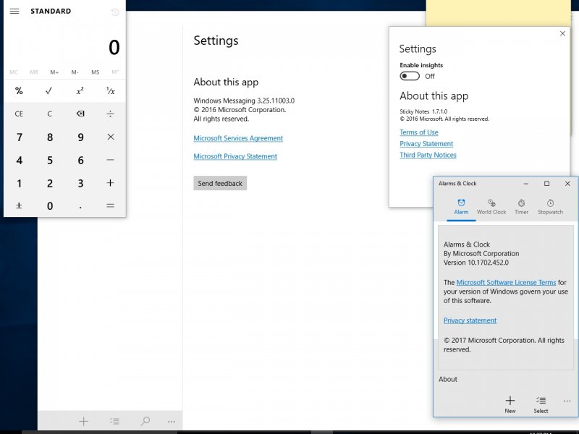Click the STANDARD mode title in Calculator
Screen dimensions: 579x434
[x=51, y=11]
